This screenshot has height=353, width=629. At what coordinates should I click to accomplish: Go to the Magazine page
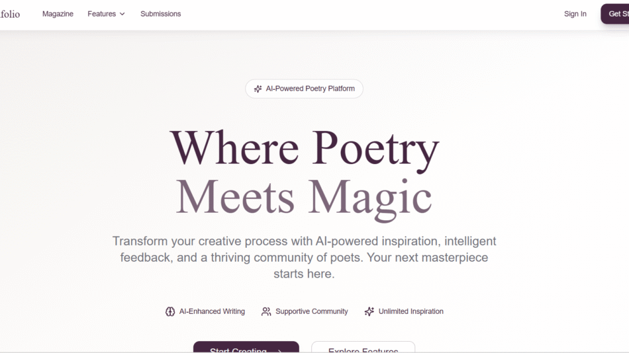pyautogui.click(x=58, y=14)
